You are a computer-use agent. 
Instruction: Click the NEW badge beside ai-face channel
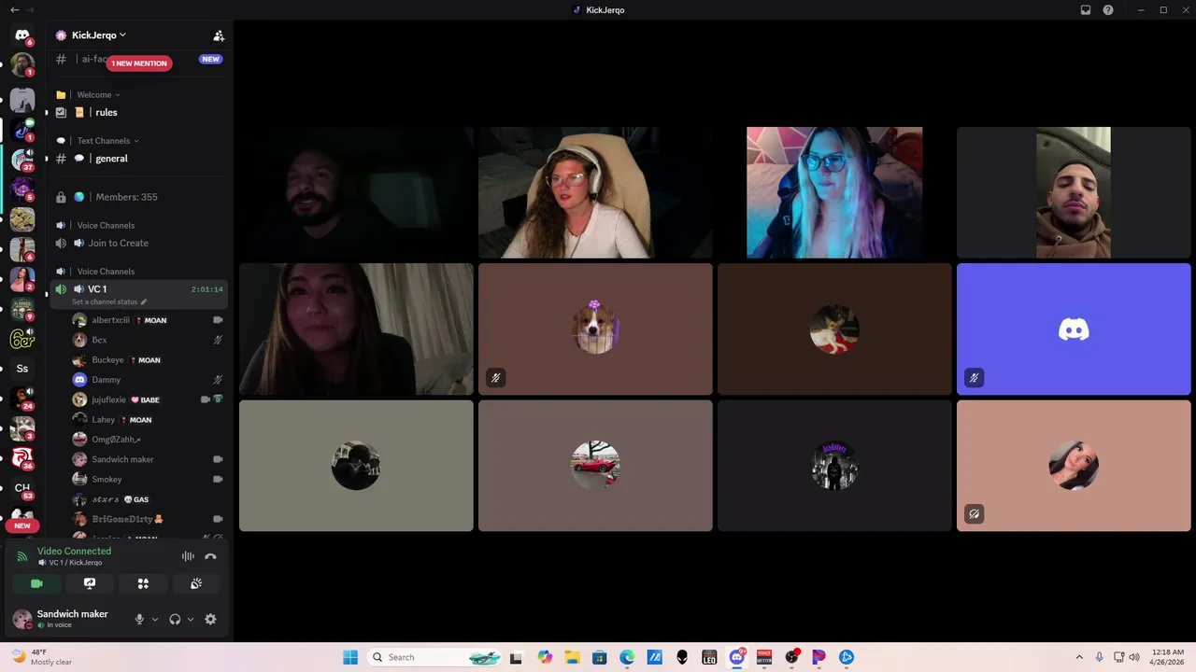click(210, 59)
